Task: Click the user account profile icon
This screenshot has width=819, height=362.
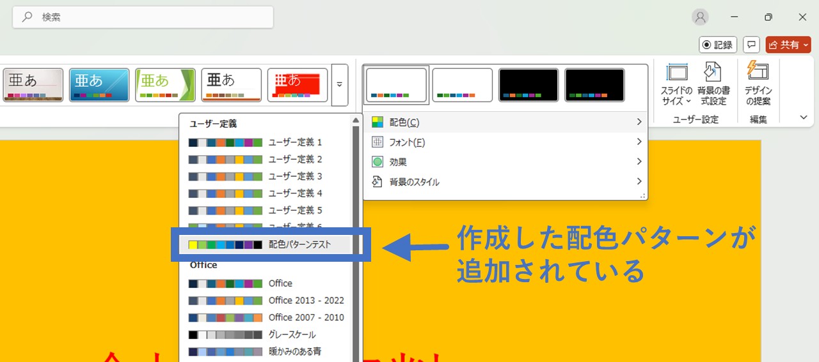Action: coord(701,17)
